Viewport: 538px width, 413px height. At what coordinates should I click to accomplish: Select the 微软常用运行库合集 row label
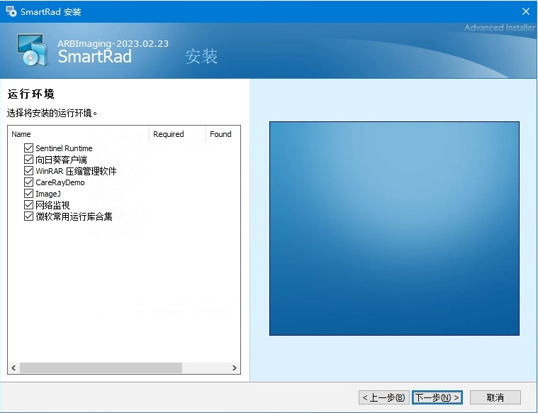[74, 216]
